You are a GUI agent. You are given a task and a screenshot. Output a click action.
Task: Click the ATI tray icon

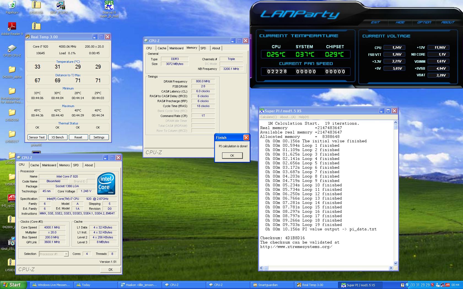[447, 285]
